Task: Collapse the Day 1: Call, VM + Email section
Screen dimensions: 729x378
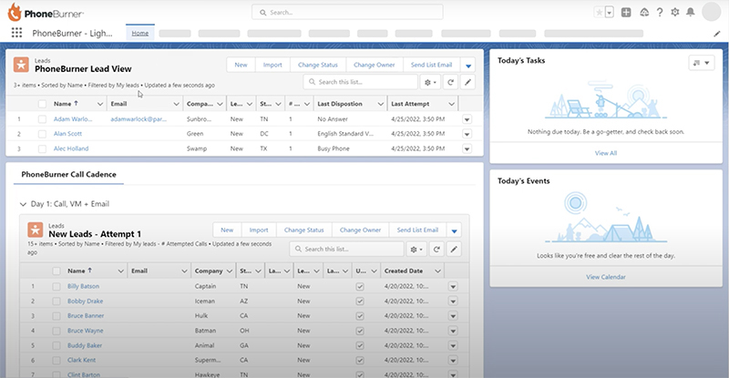Action: pos(23,204)
